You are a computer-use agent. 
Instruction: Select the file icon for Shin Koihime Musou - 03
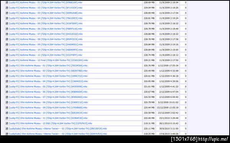coord(7,76)
